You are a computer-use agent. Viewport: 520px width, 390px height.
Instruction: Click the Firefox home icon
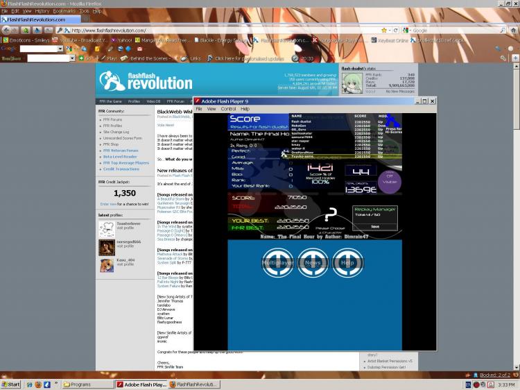coord(513,31)
